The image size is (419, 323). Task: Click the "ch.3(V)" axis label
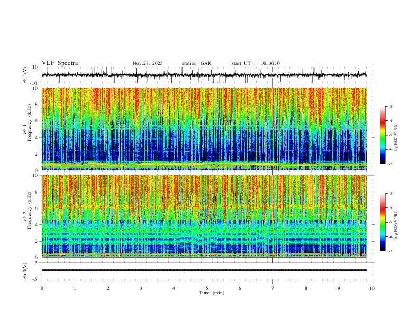[x=25, y=271]
